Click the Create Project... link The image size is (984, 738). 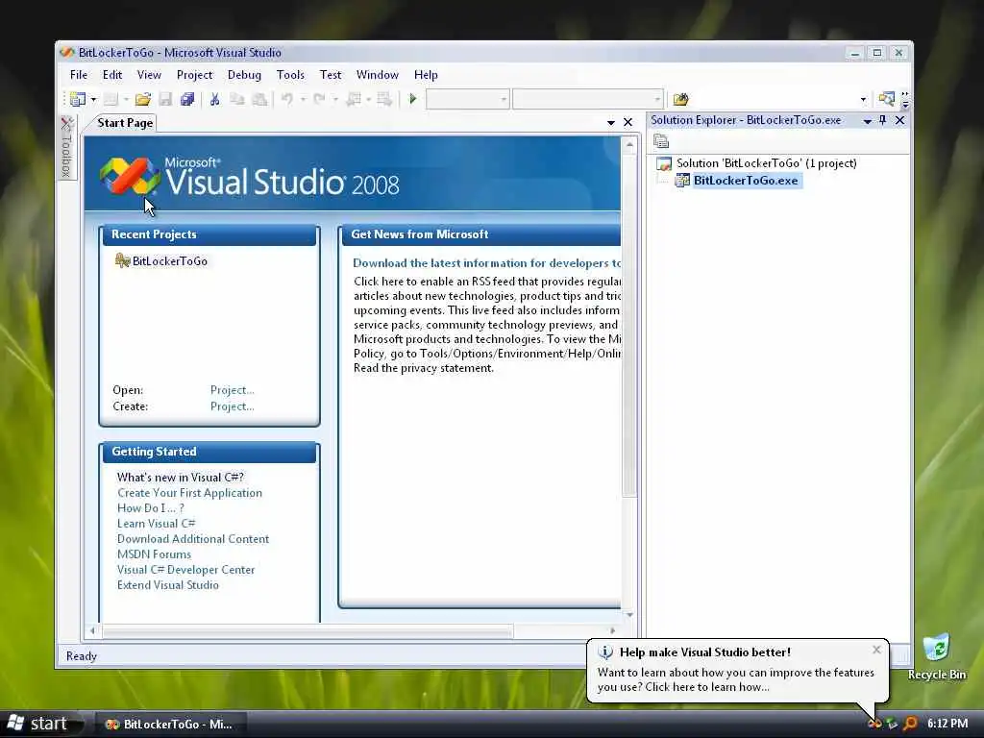tap(233, 406)
